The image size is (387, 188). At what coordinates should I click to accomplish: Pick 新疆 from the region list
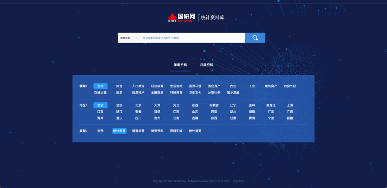[290, 118]
